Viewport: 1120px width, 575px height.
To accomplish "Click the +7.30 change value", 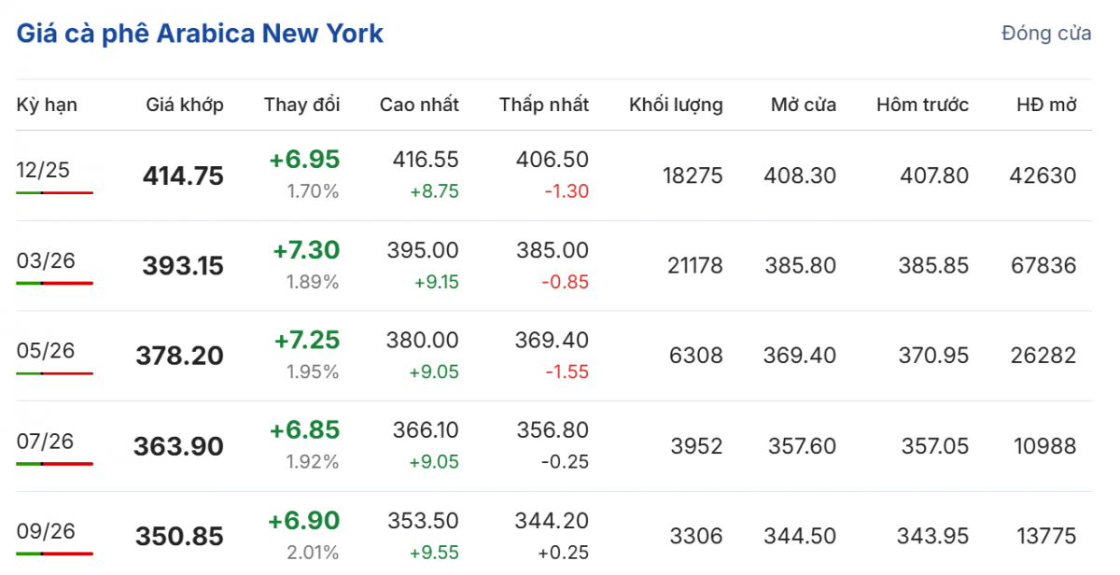I will click(x=306, y=250).
